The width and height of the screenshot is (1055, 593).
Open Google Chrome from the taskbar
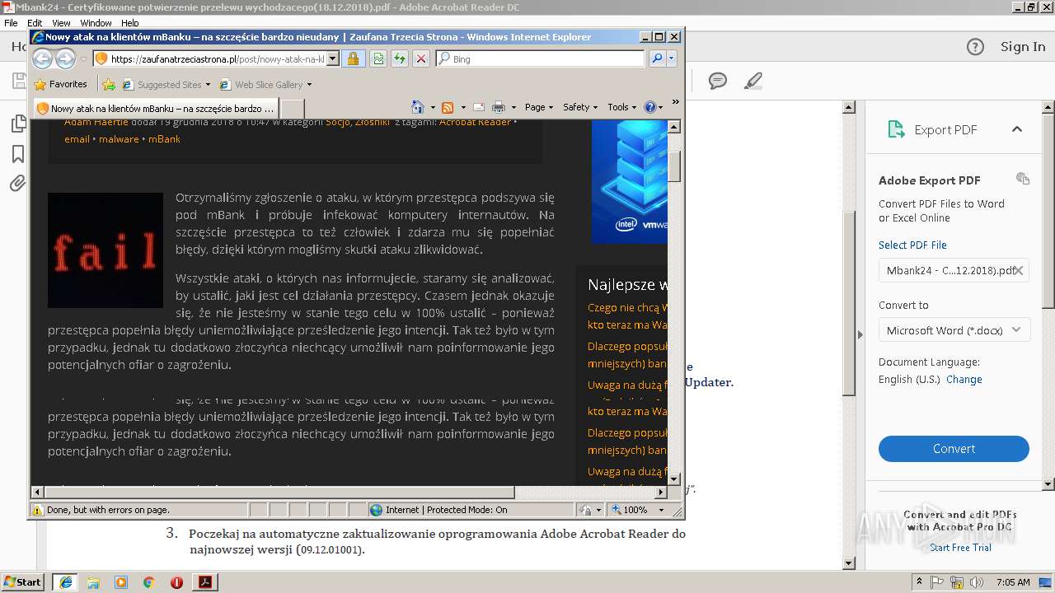[x=149, y=582]
